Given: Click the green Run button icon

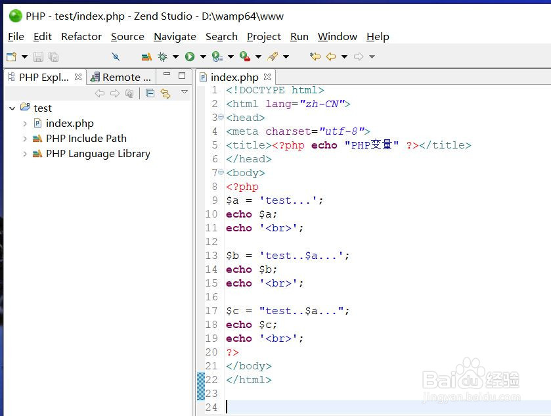Looking at the screenshot, I should click(190, 57).
